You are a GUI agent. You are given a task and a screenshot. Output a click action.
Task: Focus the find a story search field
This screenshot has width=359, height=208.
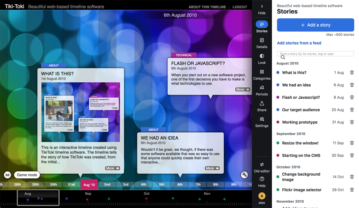pyautogui.click(x=316, y=54)
